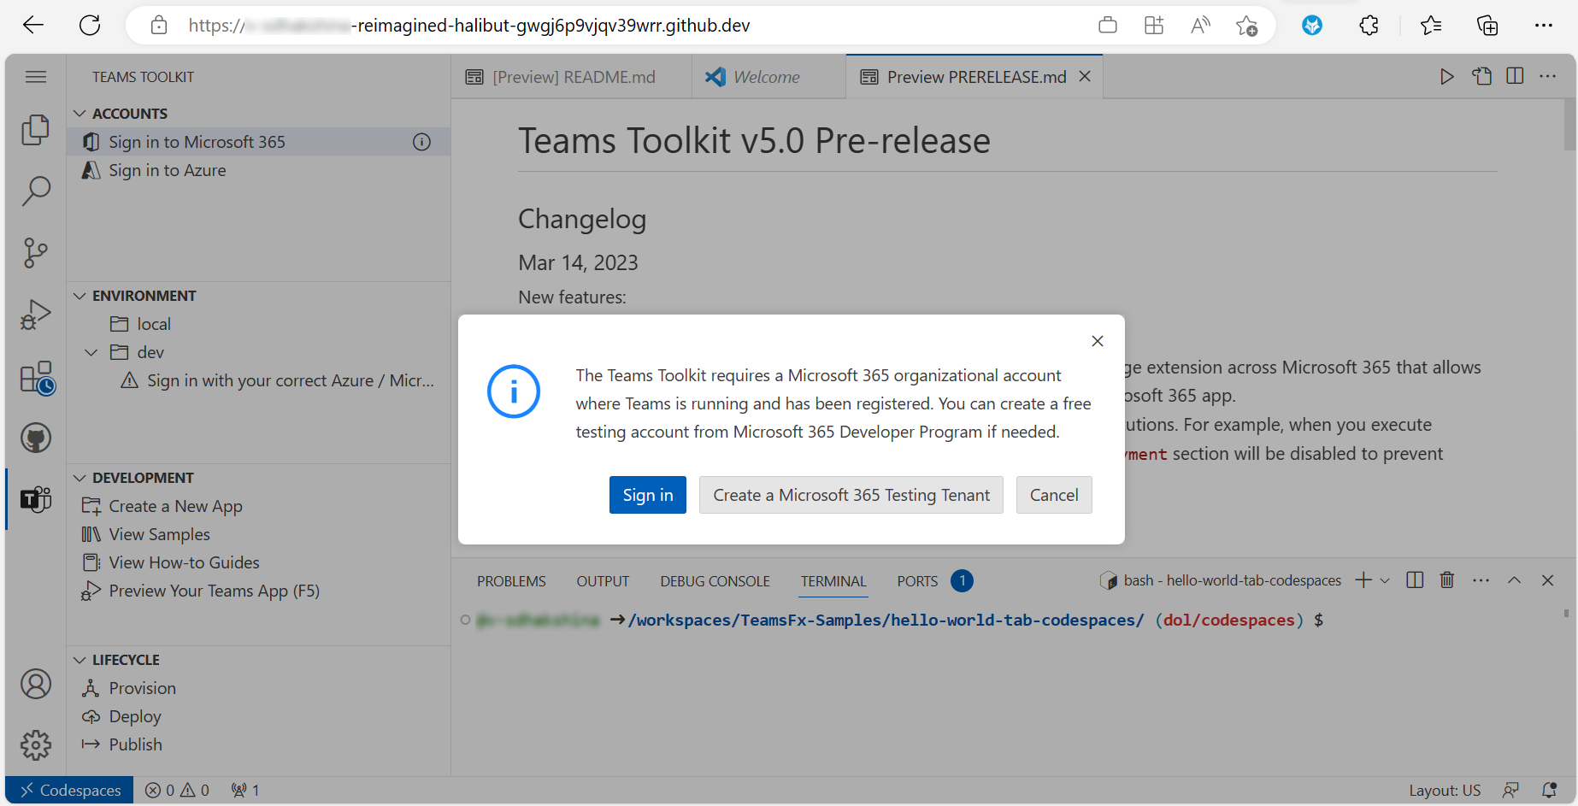This screenshot has width=1578, height=806.
Task: Collapse the ACCOUNTS section
Action: [x=79, y=114]
